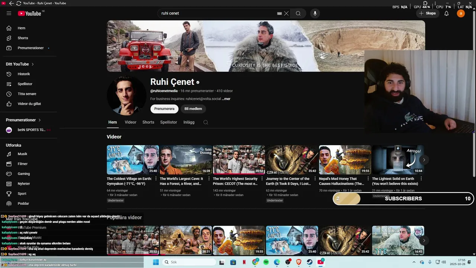Select the Hem channel tab

coord(113,122)
